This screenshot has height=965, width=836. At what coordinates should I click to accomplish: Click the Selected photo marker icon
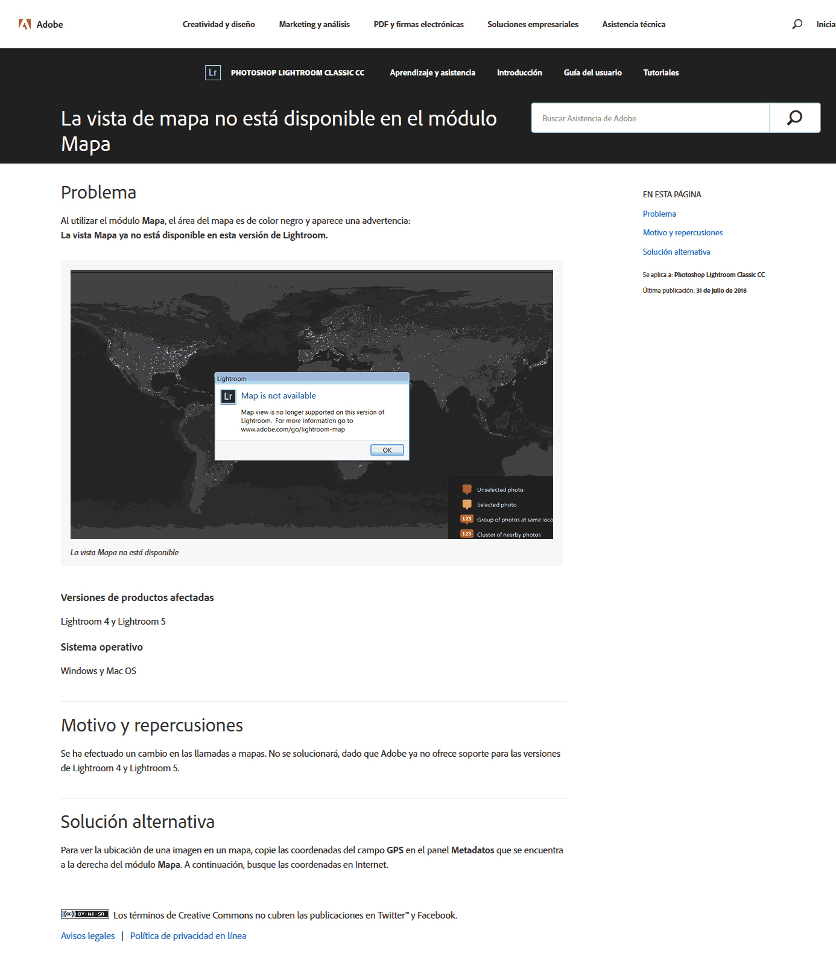point(467,505)
